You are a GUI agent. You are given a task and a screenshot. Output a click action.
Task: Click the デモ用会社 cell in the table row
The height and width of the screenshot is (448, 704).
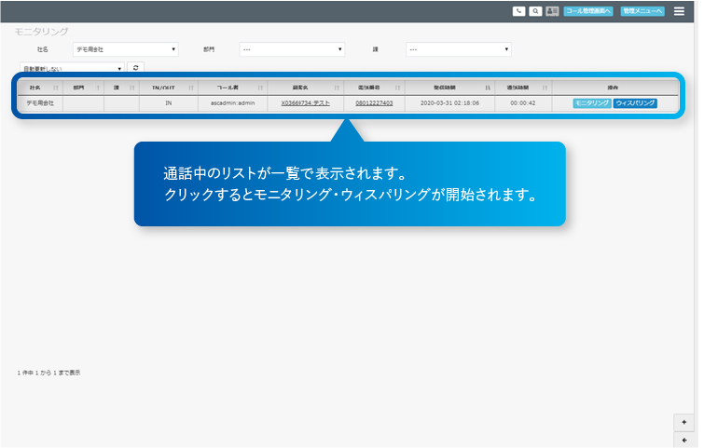tap(40, 103)
